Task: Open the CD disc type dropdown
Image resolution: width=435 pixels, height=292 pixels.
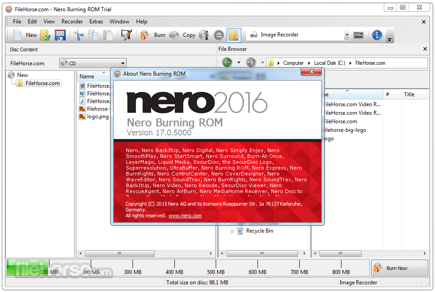Action: click(93, 63)
